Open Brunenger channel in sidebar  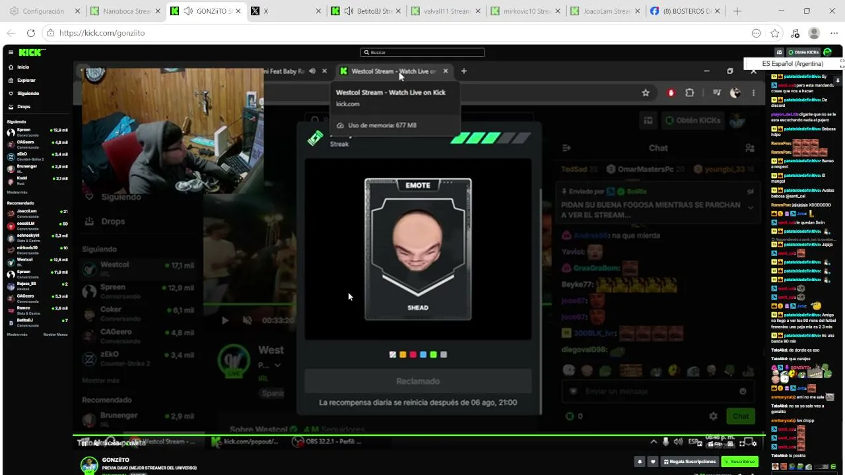point(38,168)
